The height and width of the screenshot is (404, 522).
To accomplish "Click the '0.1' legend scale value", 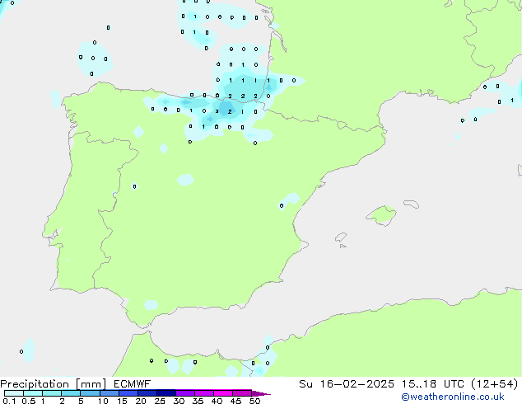I will tap(9, 401).
